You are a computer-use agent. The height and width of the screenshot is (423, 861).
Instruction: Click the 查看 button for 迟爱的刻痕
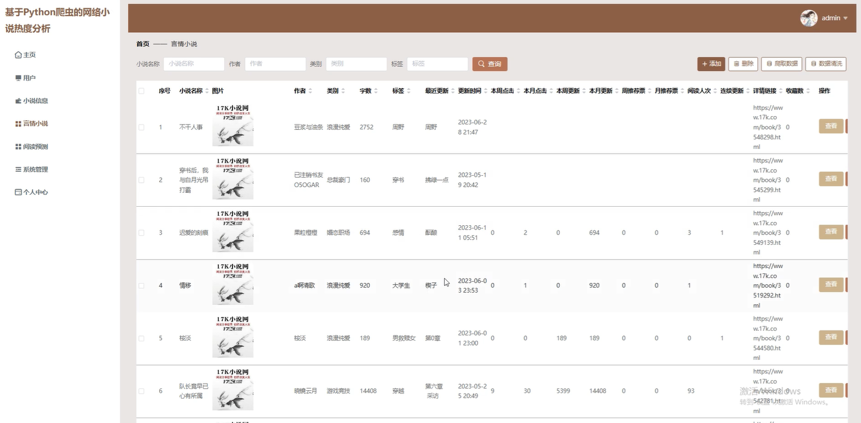(831, 232)
